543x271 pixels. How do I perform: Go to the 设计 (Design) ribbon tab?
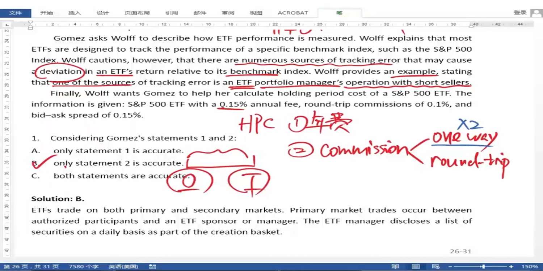103,13
